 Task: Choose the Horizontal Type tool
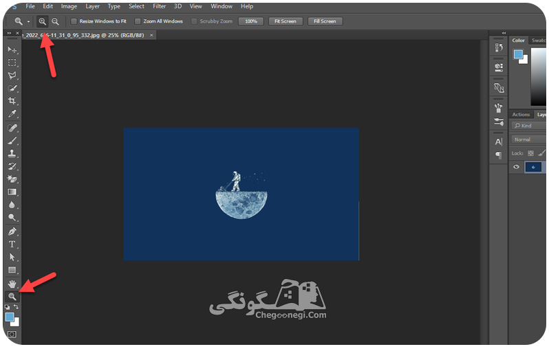pyautogui.click(x=12, y=244)
